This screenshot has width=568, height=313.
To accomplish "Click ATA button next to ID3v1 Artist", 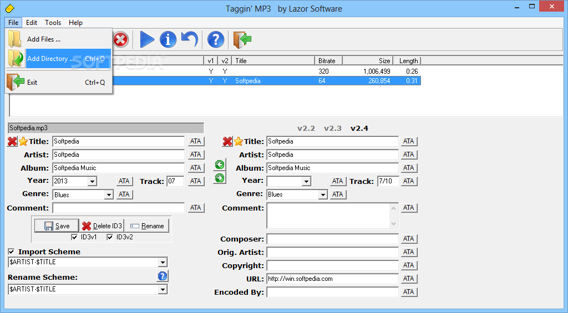I will [x=196, y=155].
